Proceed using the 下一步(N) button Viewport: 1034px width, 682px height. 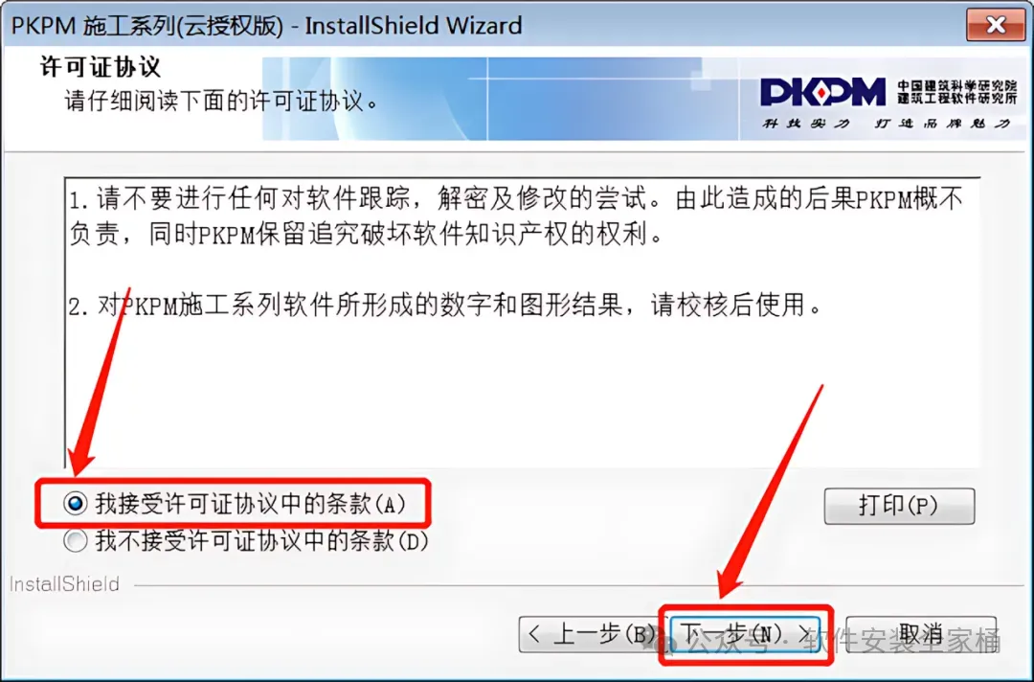(745, 634)
